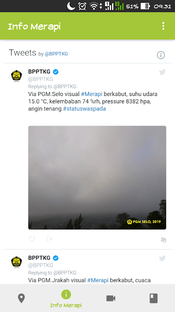Tap Twitter bird icon on second tweet
The width and height of the screenshot is (175, 312).
(162, 258)
